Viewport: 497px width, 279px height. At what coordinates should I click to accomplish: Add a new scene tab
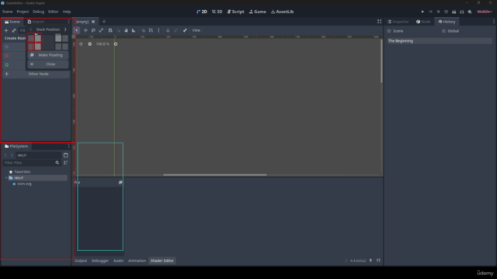pos(104,22)
